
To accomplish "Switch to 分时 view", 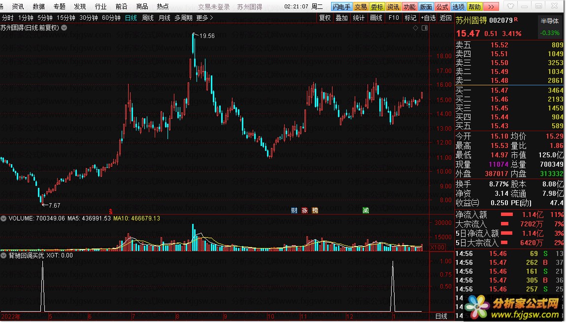I will pos(7,18).
